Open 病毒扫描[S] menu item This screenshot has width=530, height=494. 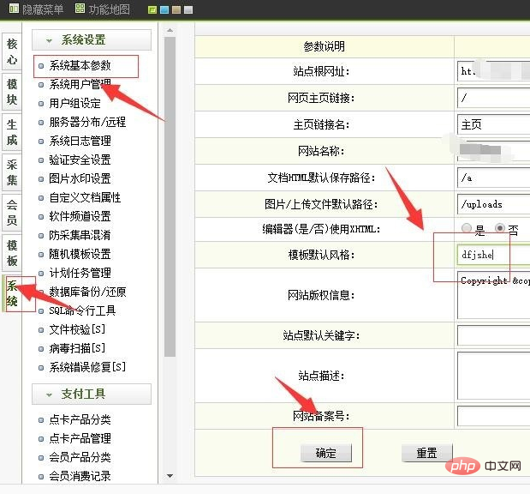(x=77, y=348)
